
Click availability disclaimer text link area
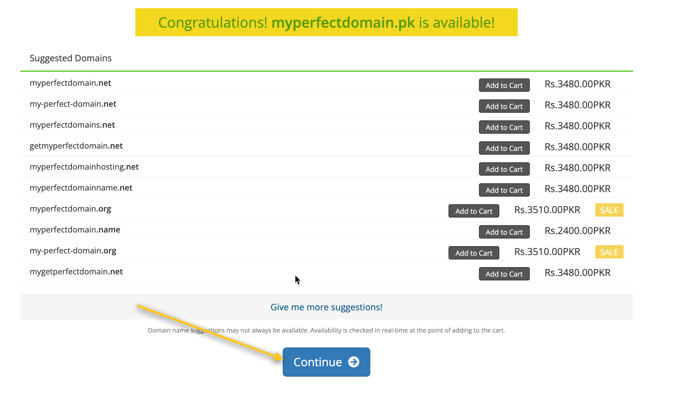pyautogui.click(x=326, y=330)
